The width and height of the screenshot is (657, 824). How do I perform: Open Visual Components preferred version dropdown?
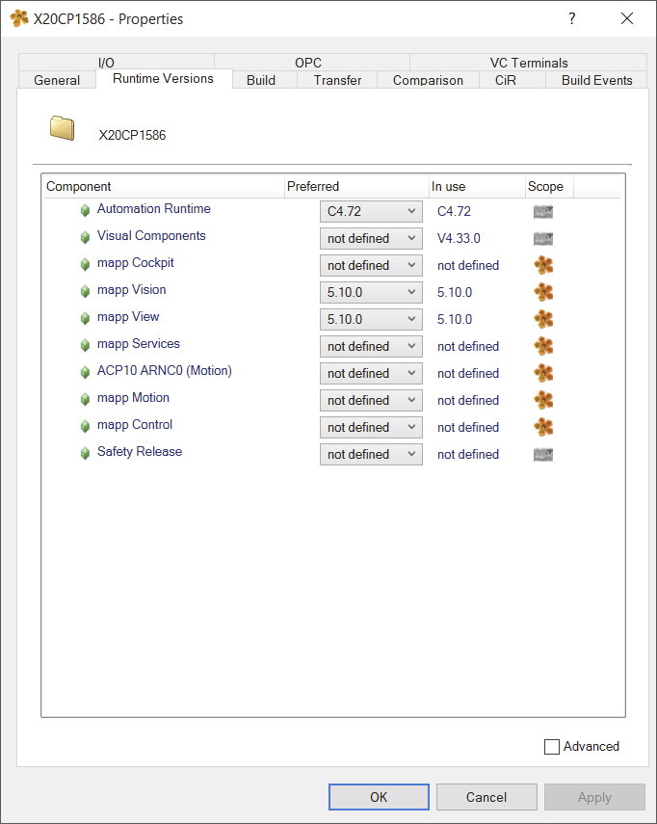pyautogui.click(x=371, y=239)
